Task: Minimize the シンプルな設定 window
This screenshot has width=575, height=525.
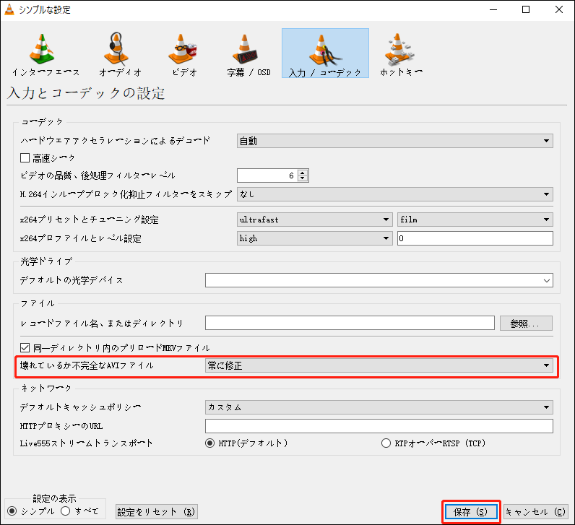Action: 493,9
